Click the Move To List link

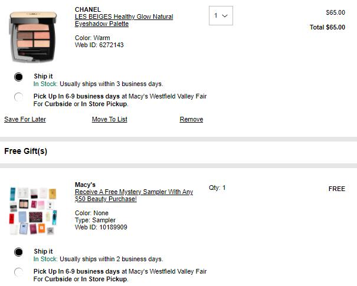[x=109, y=119]
